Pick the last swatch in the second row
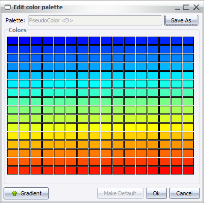Image resolution: width=204 pixels, height=203 pixels. pos(188,49)
